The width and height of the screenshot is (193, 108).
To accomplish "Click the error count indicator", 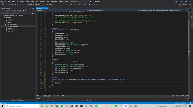I will coord(46,96).
